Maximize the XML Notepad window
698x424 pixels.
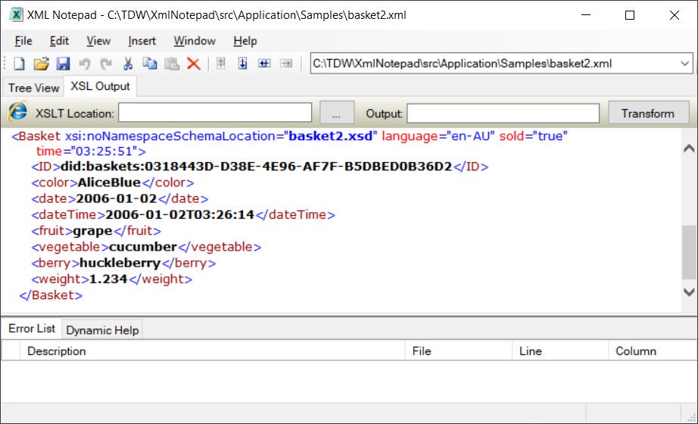tap(630, 14)
